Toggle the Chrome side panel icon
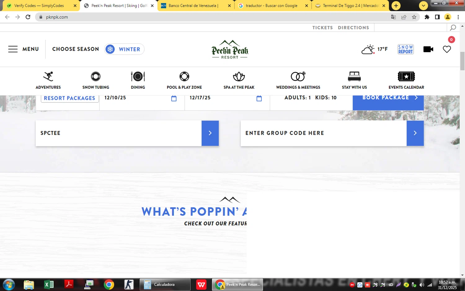Screen dimensions: 465x291 pyautogui.click(x=437, y=17)
